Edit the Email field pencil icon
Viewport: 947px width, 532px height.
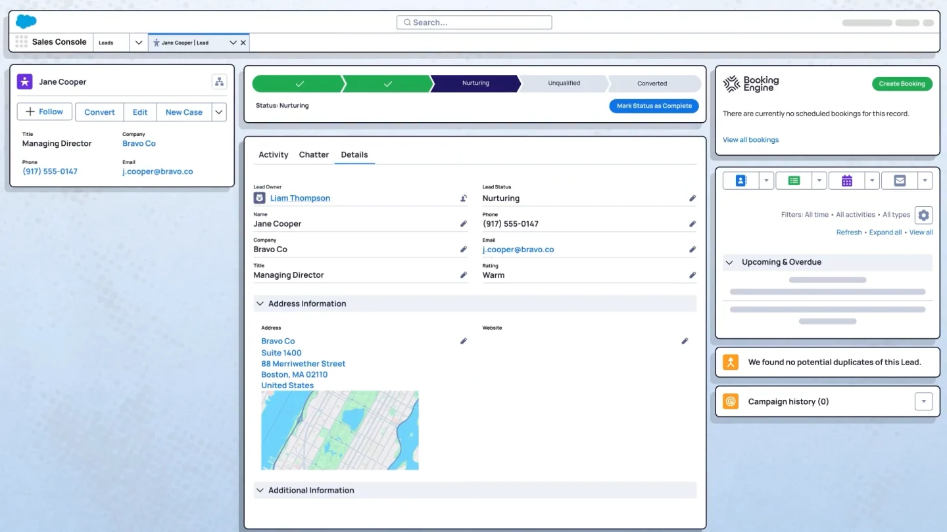692,250
